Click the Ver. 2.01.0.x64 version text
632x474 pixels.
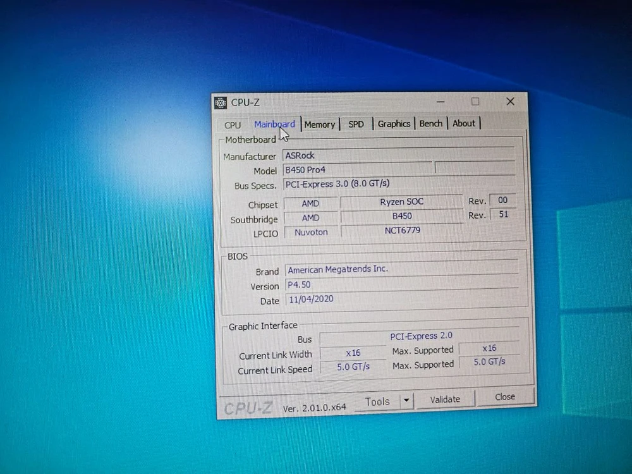click(314, 408)
